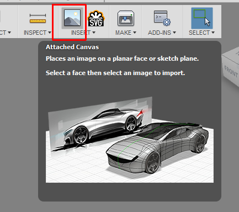Select the Attached Canvas image icon
This screenshot has height=212, width=239.
click(x=72, y=18)
